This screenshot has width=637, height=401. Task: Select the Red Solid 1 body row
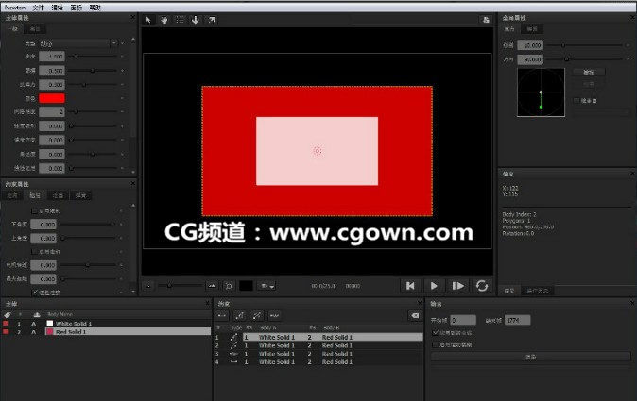click(x=107, y=332)
